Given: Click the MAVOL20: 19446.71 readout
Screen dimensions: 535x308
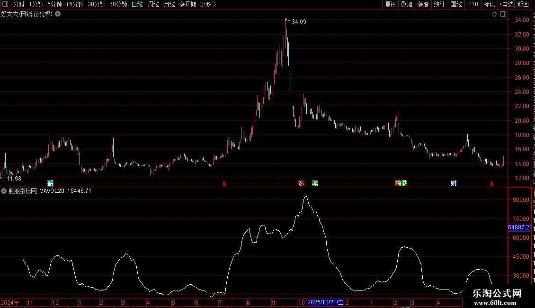Looking at the screenshot, I should [65, 191].
